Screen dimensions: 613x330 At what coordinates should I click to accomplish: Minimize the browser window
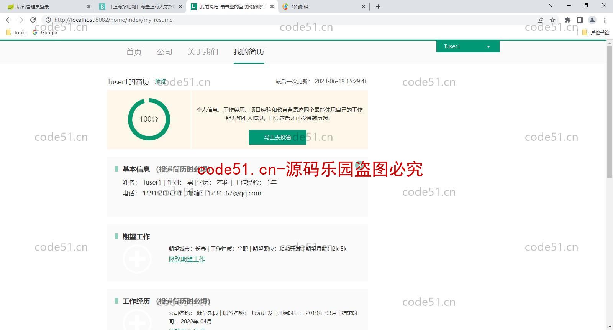click(569, 5)
